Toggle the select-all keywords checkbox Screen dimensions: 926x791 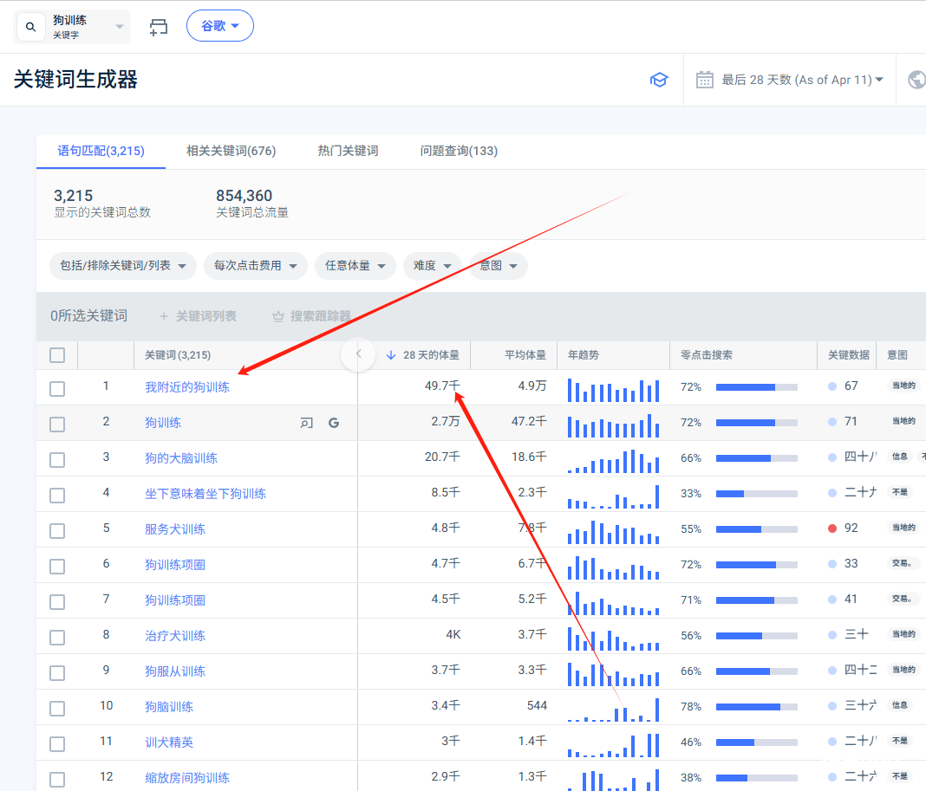pyautogui.click(x=57, y=355)
